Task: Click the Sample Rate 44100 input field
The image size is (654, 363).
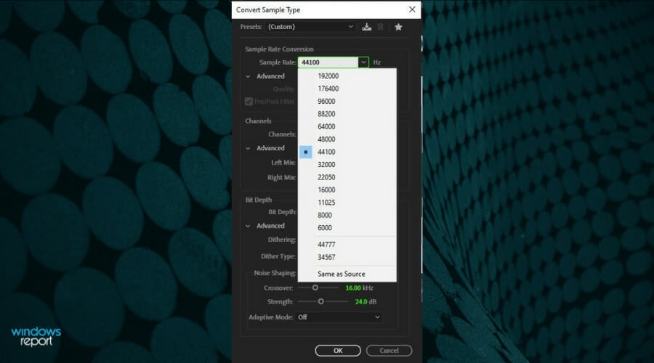Action: point(328,62)
